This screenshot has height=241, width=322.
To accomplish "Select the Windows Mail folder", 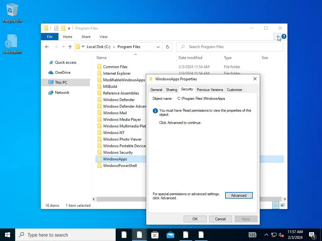I will point(115,113).
